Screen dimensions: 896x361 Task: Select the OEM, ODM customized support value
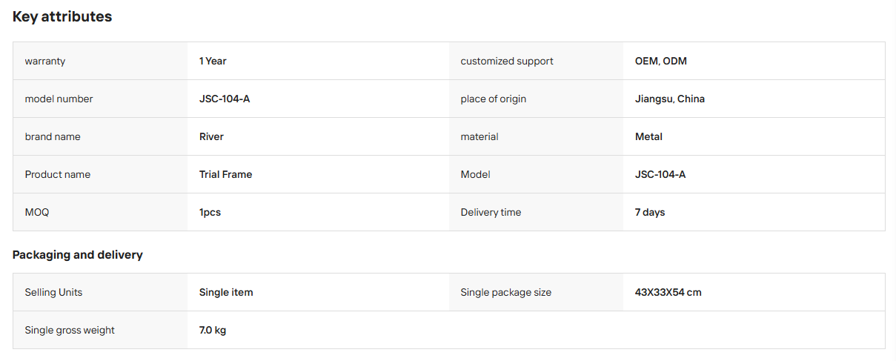tap(661, 61)
